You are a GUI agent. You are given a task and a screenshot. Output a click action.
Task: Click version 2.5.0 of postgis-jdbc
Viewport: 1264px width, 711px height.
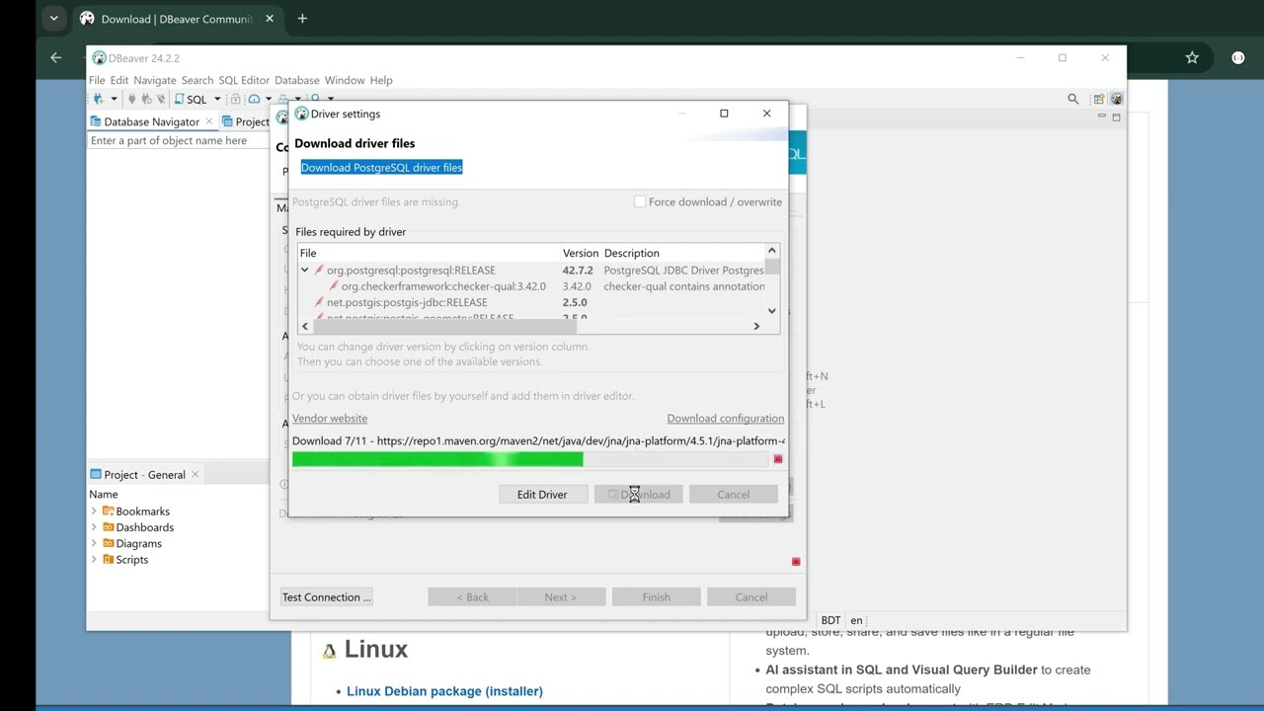point(575,302)
